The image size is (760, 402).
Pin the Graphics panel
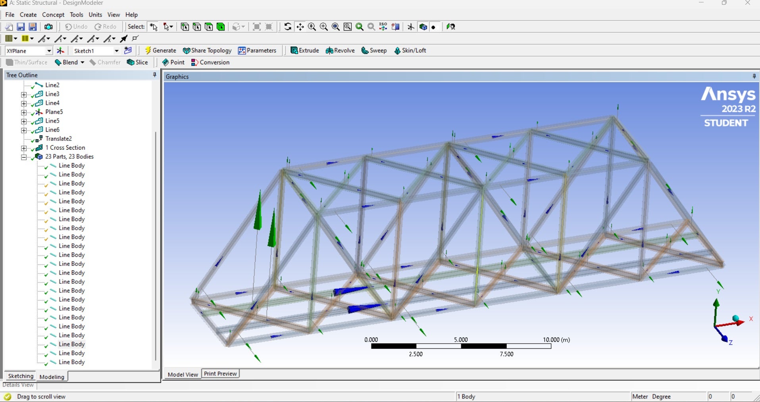point(754,76)
